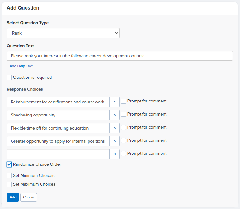
Task: Cancel adding the question
Action: coord(29,197)
